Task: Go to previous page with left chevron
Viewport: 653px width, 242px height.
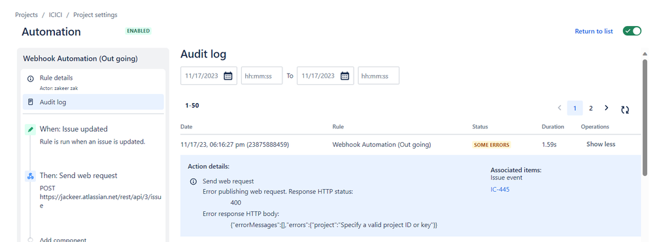Action: (x=560, y=108)
